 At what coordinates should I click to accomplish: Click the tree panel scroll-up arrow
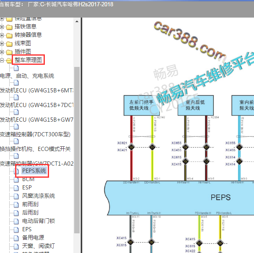77,21
